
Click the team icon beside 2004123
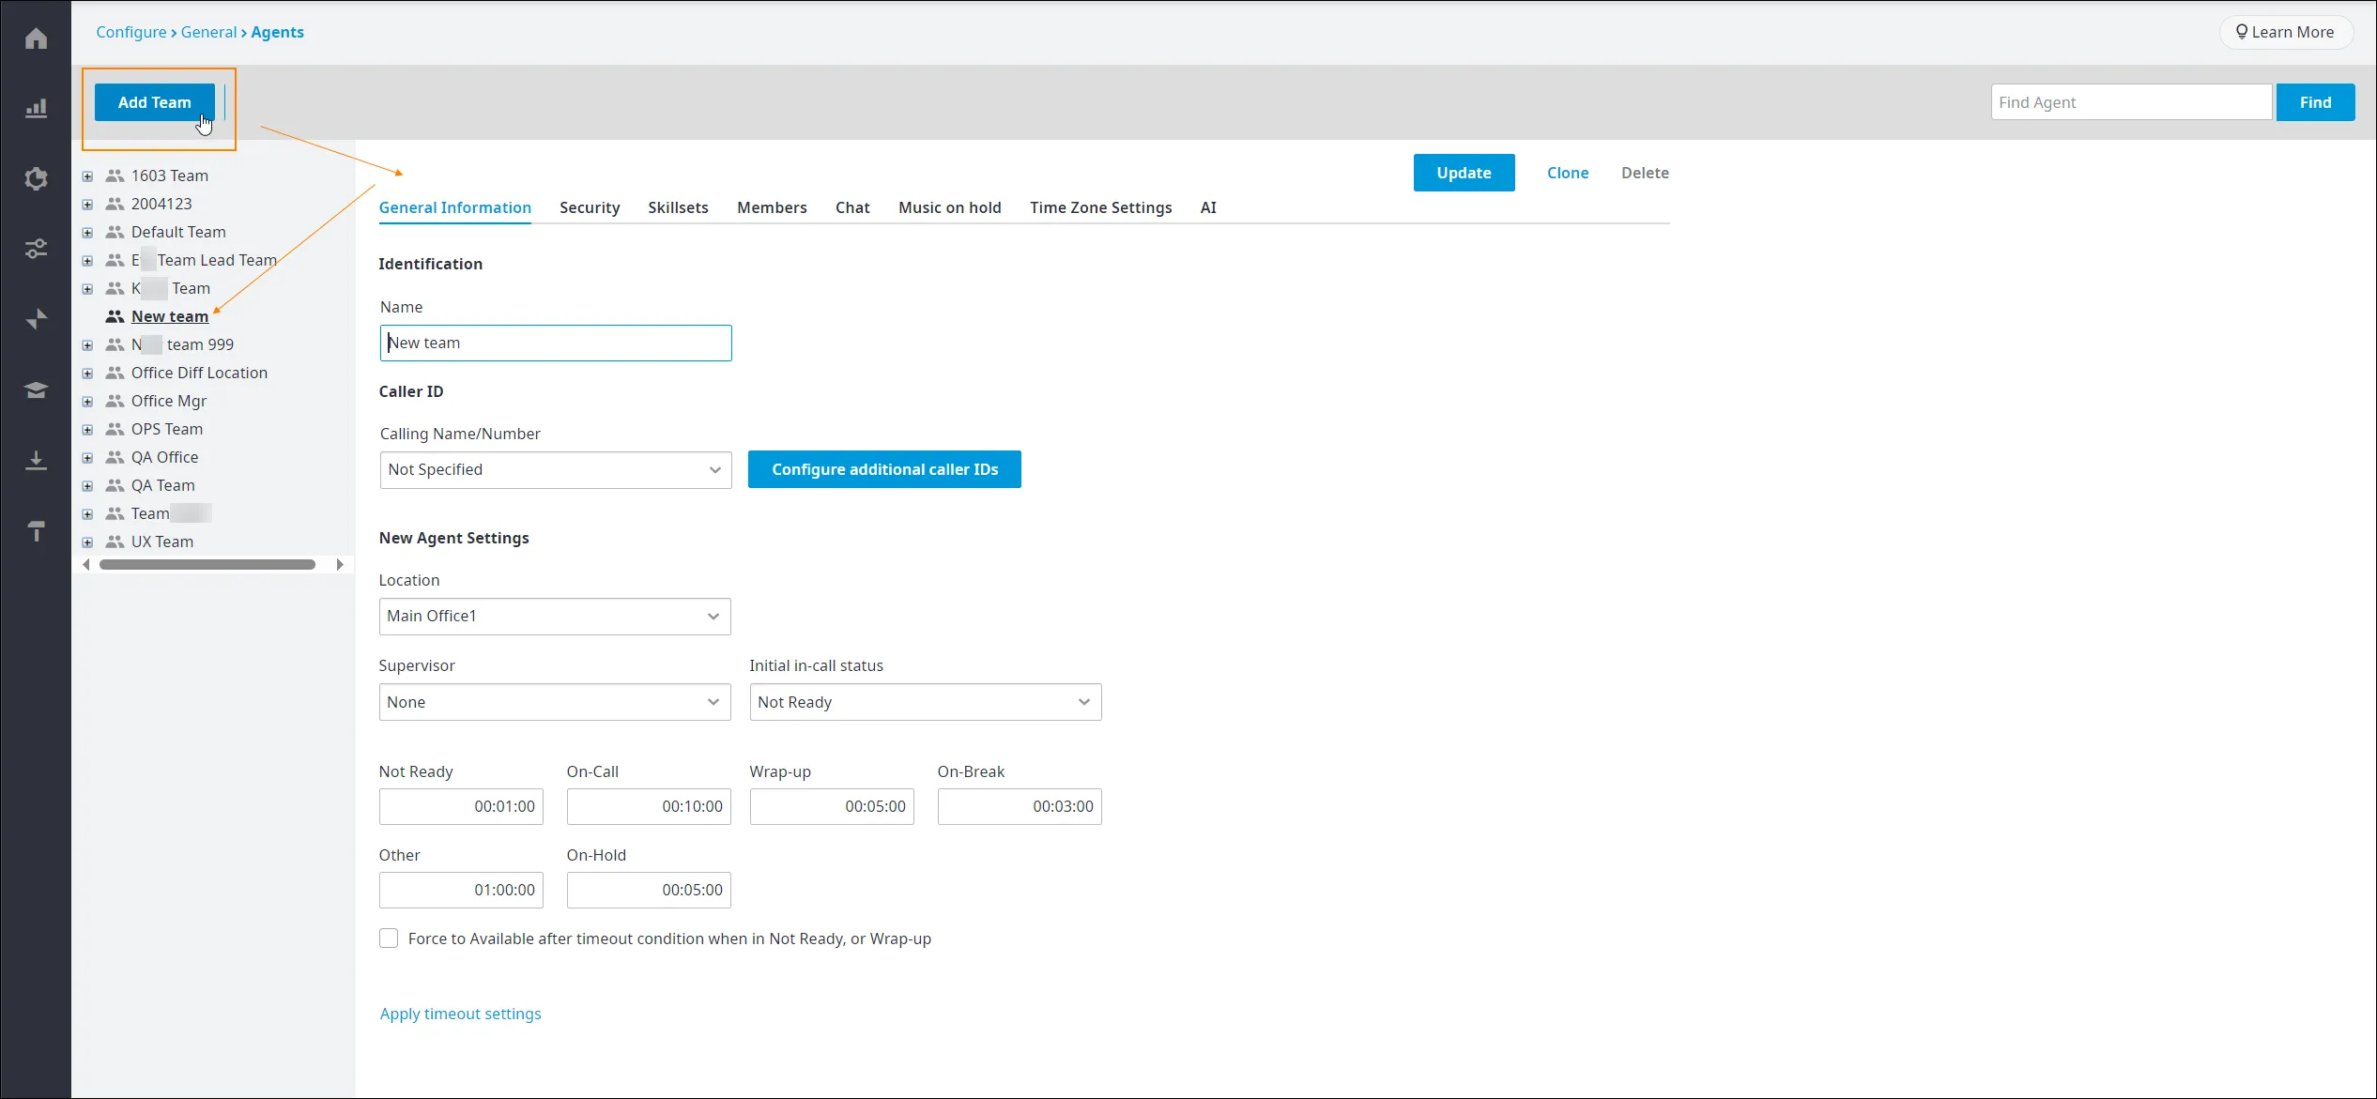(115, 204)
